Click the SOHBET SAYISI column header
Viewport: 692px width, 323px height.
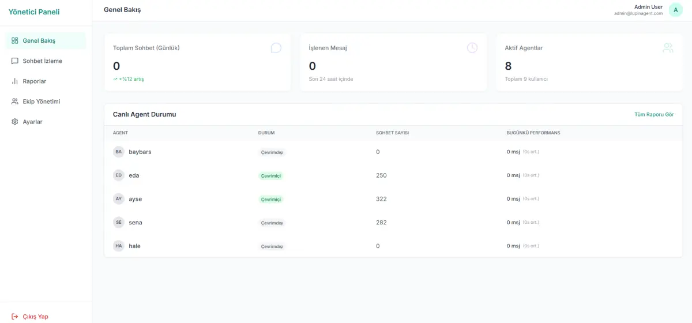(x=392, y=133)
